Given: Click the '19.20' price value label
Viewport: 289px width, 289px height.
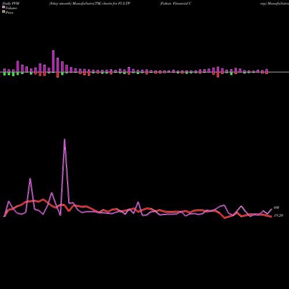Looking at the screenshot, I should click(x=279, y=216).
